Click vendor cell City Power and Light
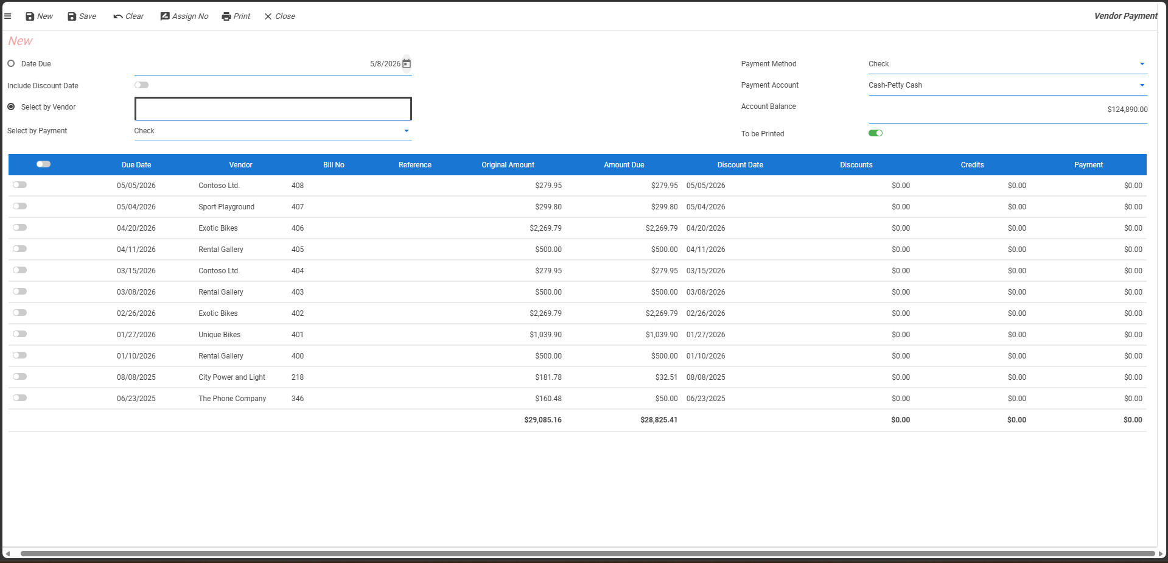 coord(232,377)
